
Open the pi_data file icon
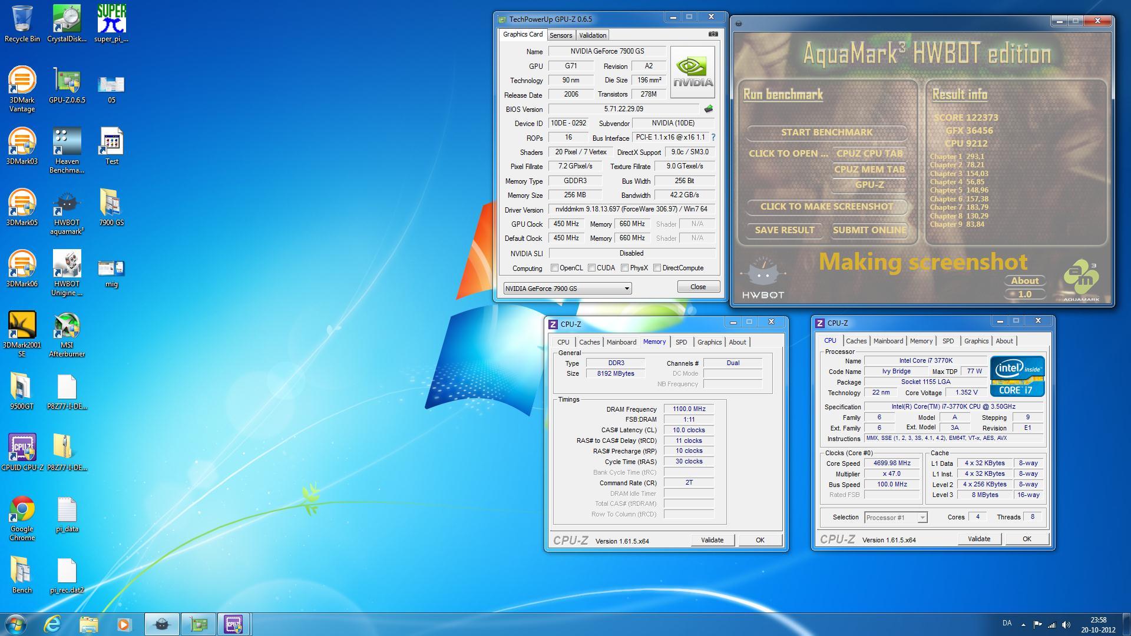[67, 514]
